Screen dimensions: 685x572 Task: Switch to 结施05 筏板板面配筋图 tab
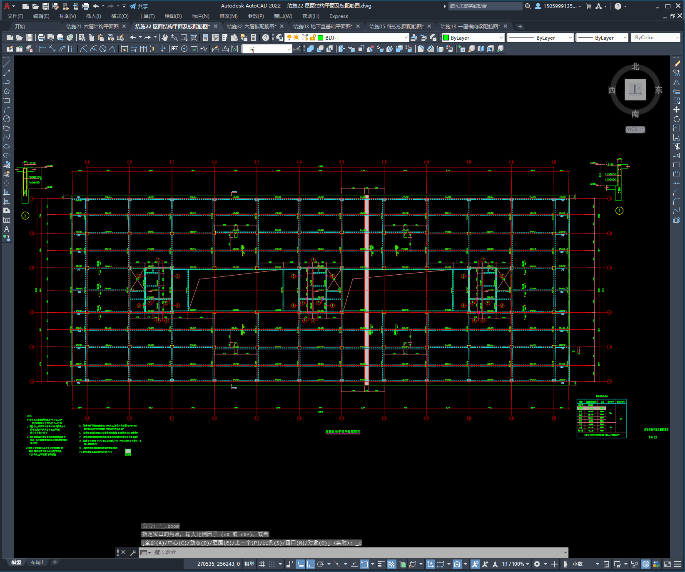pos(396,26)
